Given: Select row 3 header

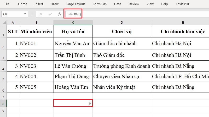Looking at the screenshot, I should 3,55.
